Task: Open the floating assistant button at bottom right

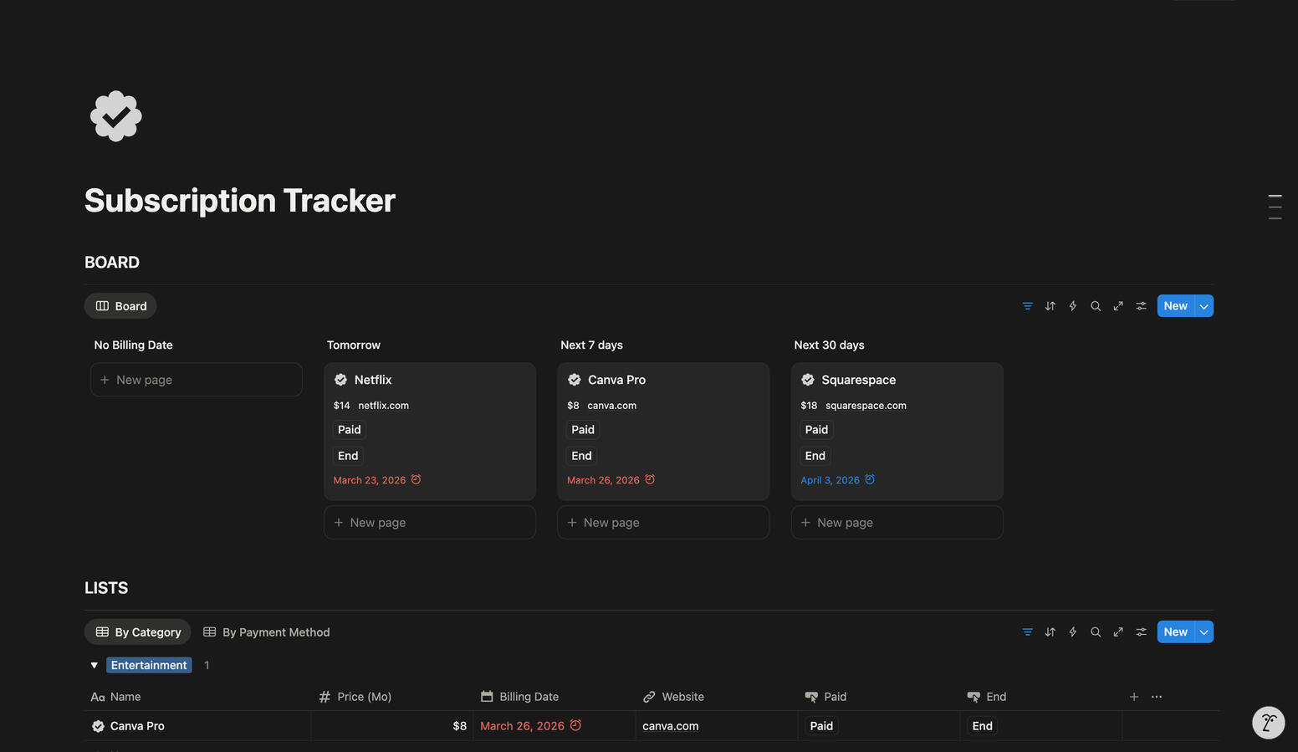Action: click(1268, 723)
